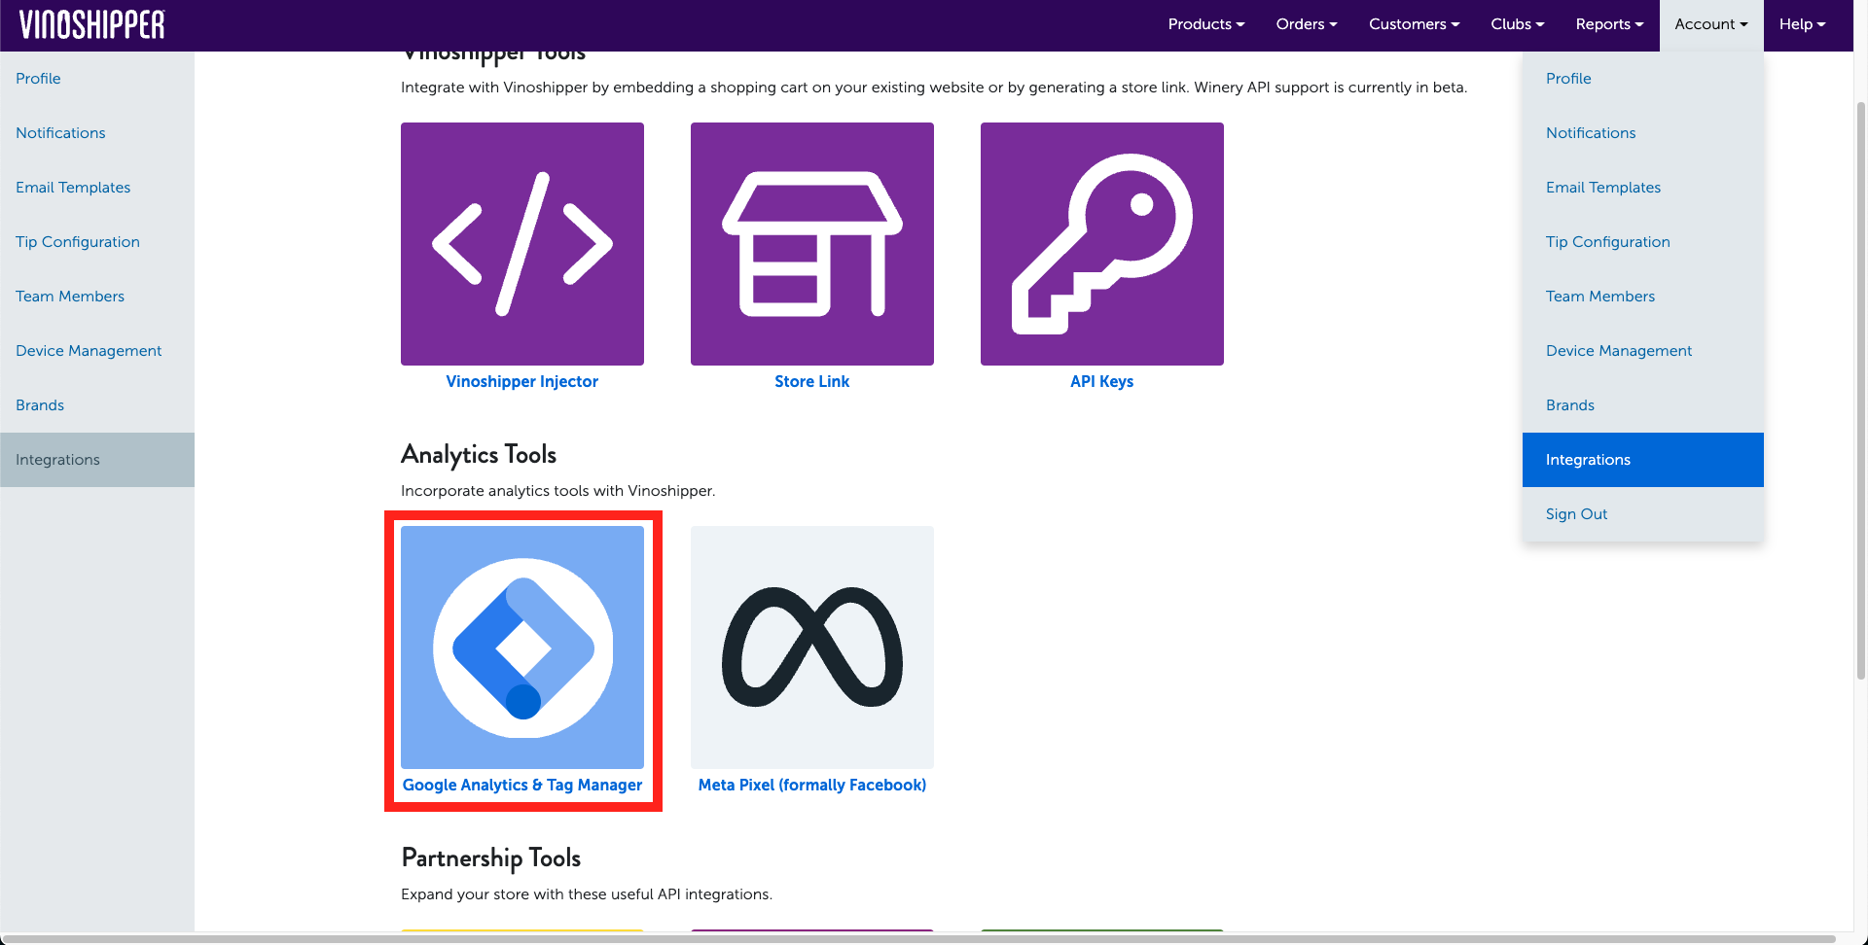
Task: Open the Store Link storefront icon tile
Action: (812, 244)
